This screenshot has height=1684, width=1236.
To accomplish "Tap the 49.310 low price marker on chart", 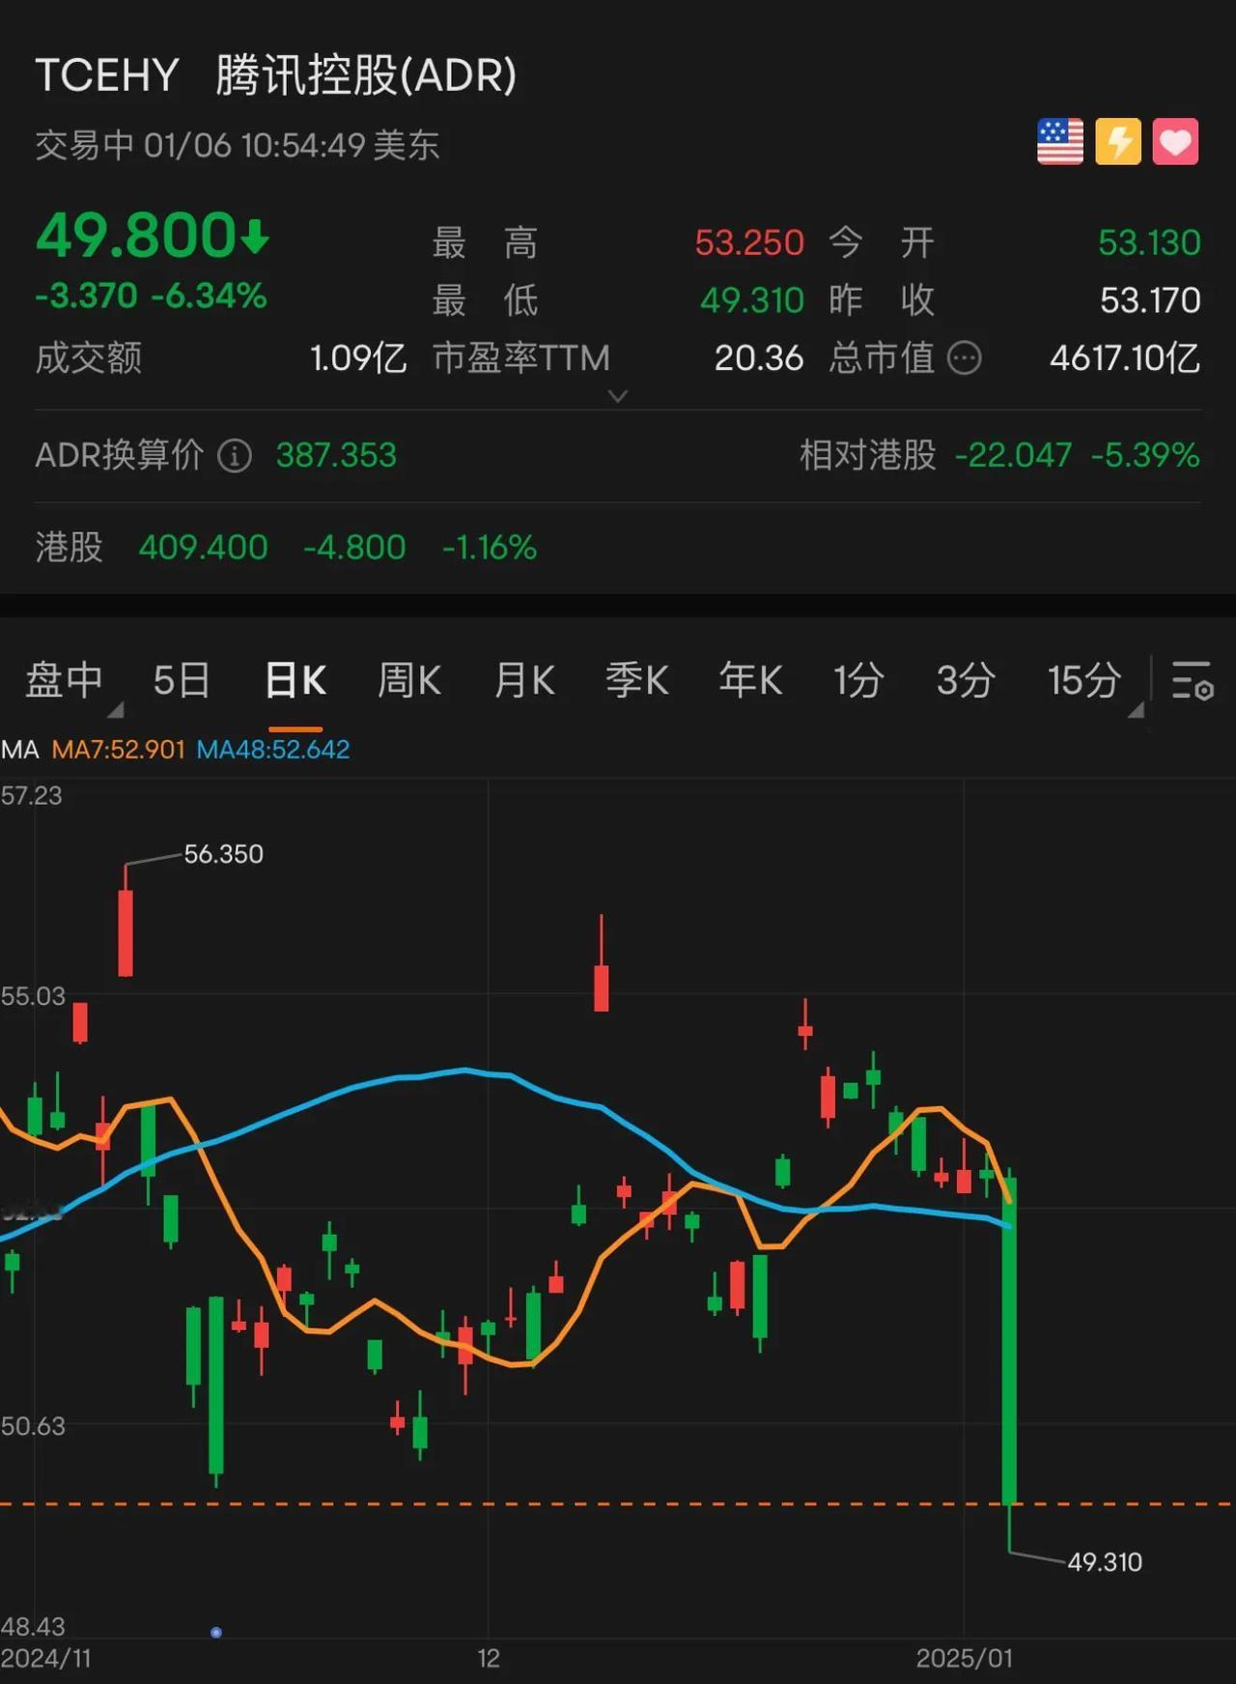I will [x=1105, y=1562].
